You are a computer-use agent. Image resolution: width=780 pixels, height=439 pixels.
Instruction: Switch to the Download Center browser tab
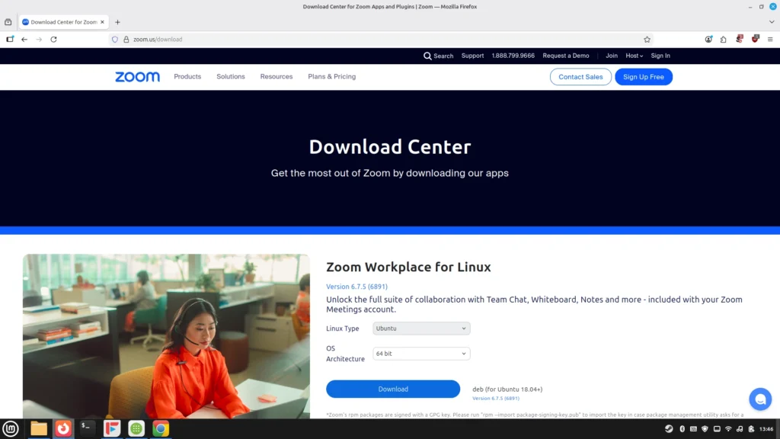click(x=61, y=21)
